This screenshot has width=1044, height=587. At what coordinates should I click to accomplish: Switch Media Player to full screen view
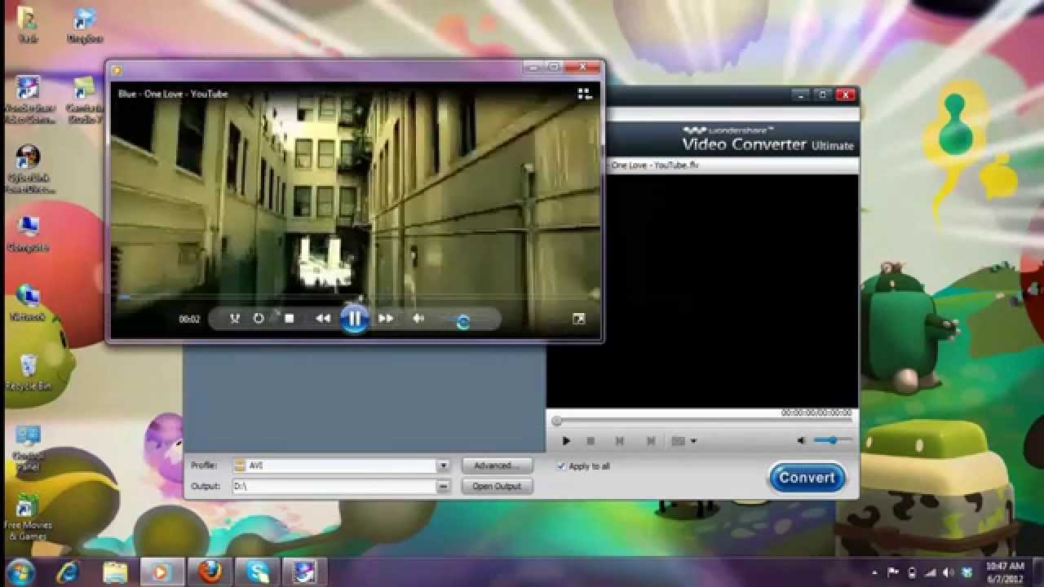point(578,319)
